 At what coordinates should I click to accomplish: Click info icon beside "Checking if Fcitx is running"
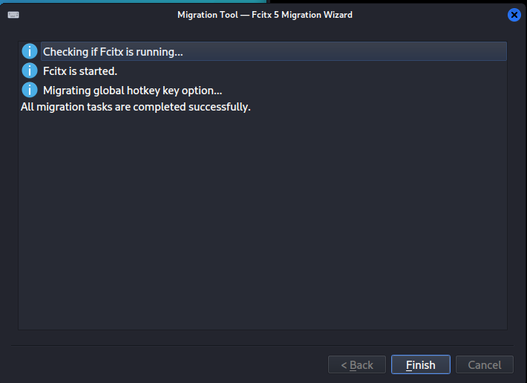[x=30, y=51]
